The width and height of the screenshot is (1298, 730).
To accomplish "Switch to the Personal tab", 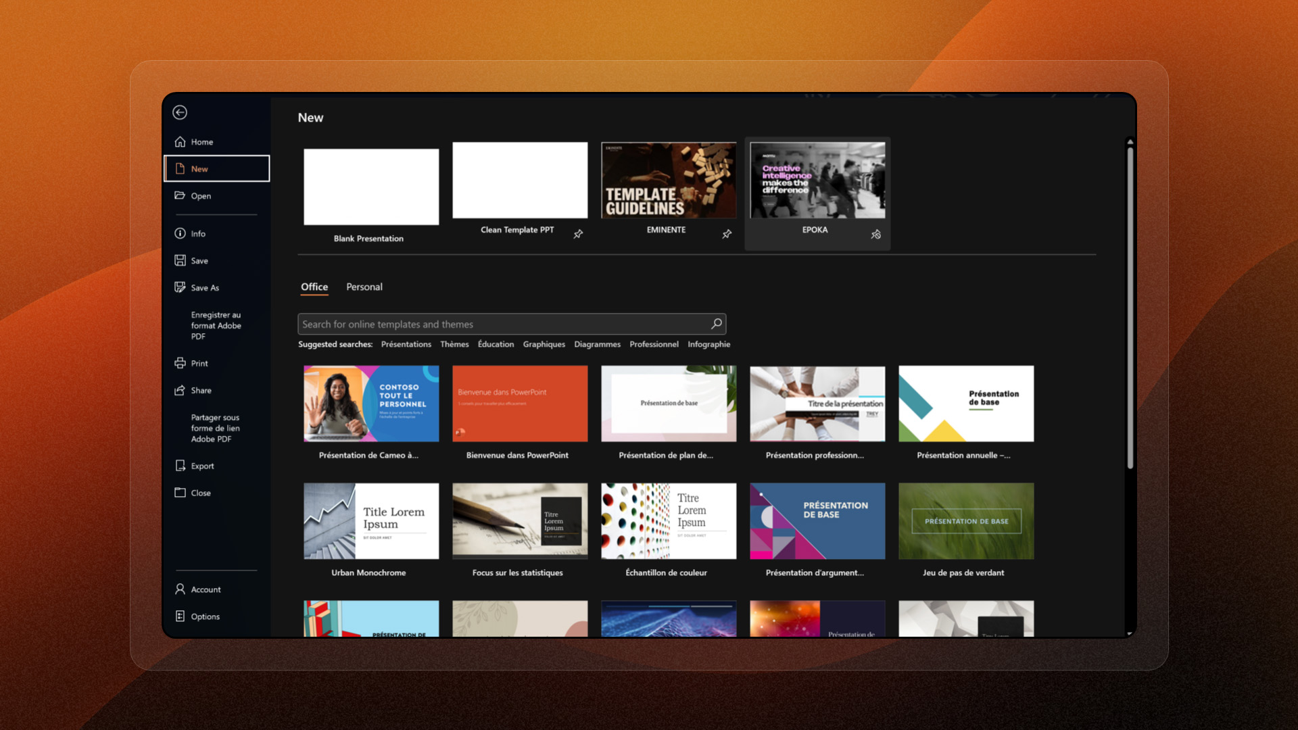I will click(364, 287).
